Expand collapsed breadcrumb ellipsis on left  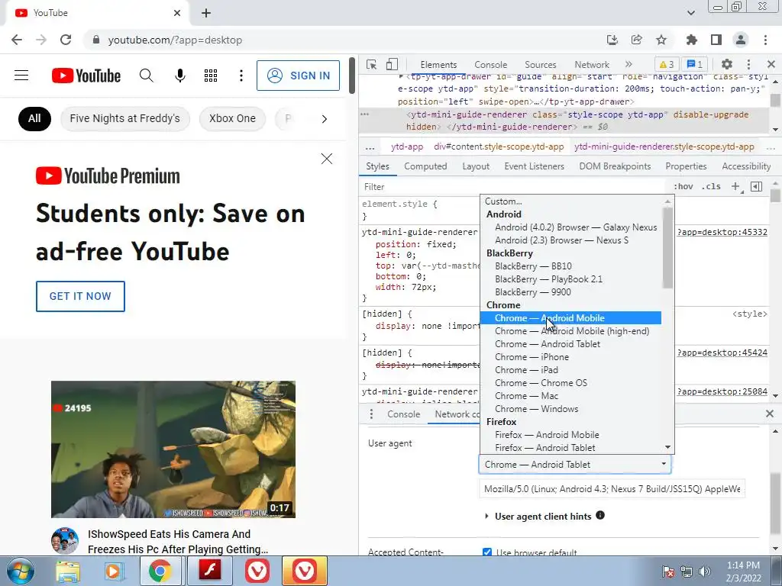point(370,146)
